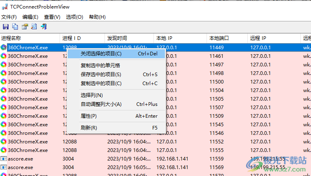Image resolution: width=311 pixels, height=176 pixels.
Task: Choose 属性(P) from context menu
Action: tap(116, 116)
